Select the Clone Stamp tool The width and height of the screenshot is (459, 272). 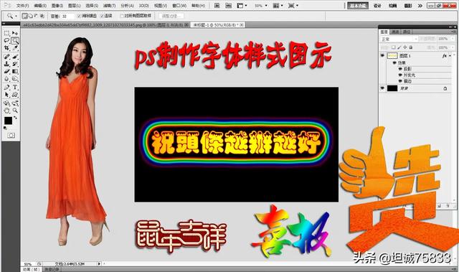point(6,64)
